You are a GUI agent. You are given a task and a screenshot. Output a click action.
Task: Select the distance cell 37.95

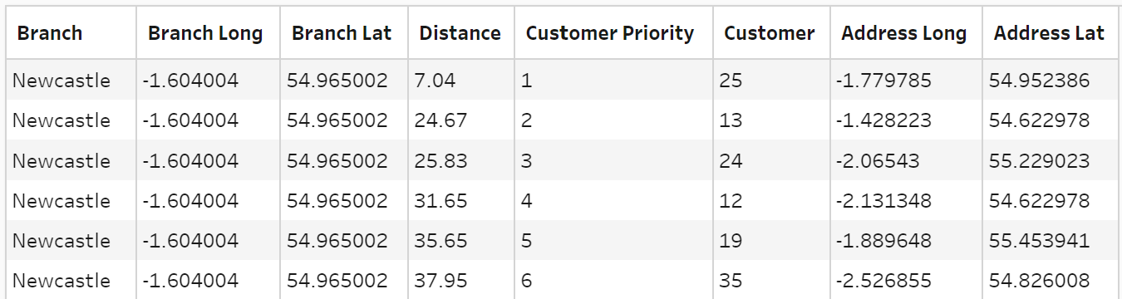point(460,281)
